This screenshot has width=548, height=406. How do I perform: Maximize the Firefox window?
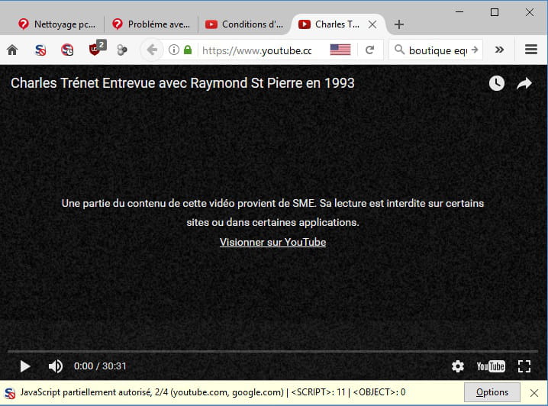pos(494,12)
